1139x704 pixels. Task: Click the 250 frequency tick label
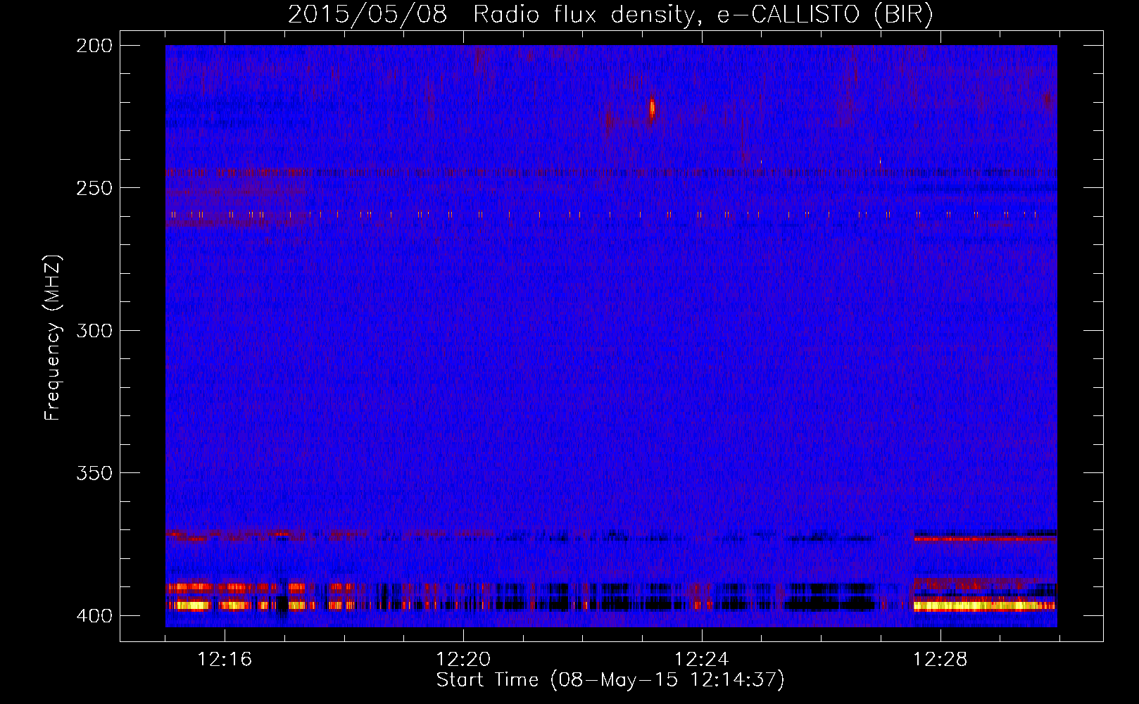tap(94, 188)
